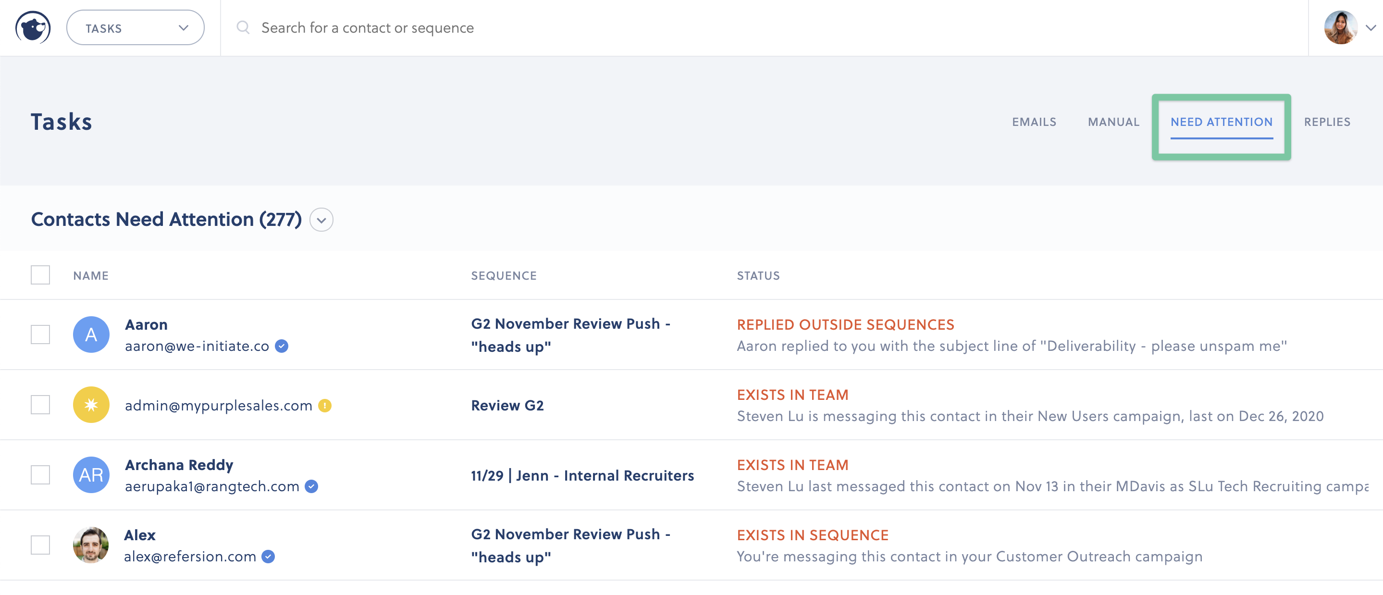Click Customer Outreach campaign description for Alex
Viewport: 1383px width, 595px height.
970,557
